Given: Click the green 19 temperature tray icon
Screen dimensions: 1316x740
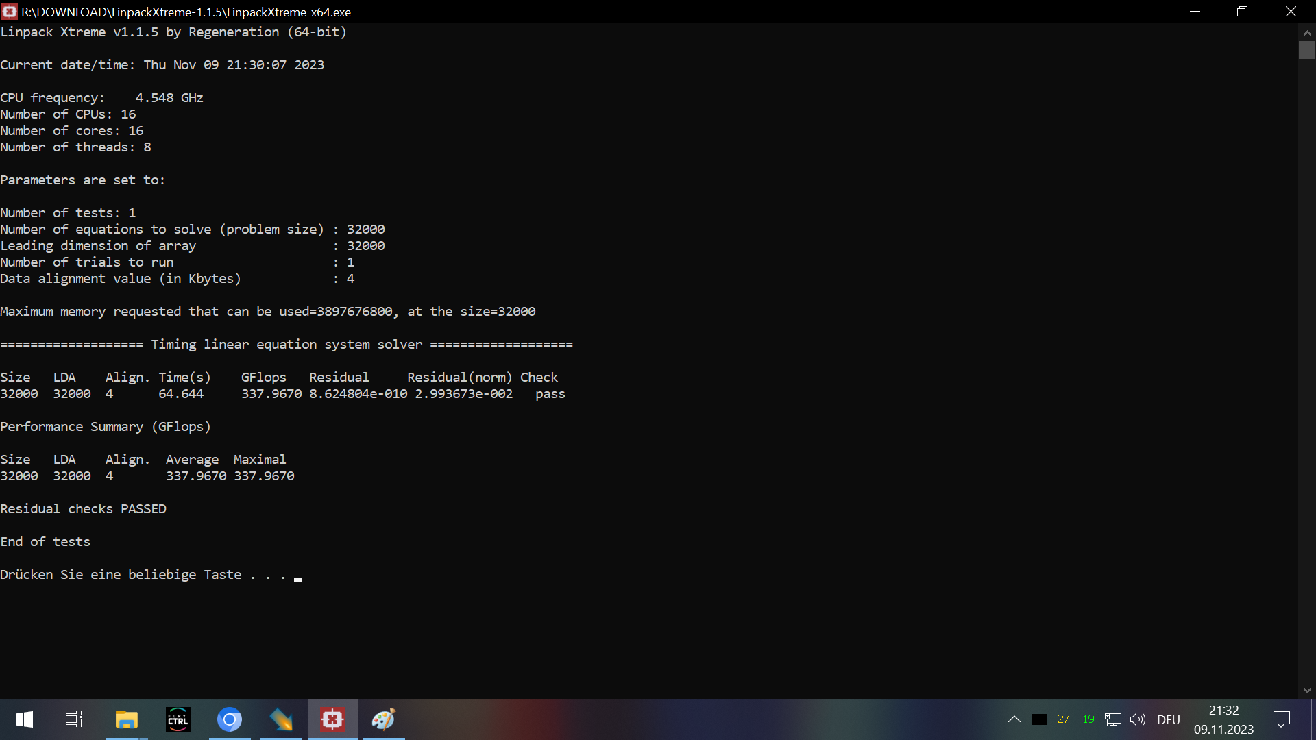Looking at the screenshot, I should coord(1088,719).
